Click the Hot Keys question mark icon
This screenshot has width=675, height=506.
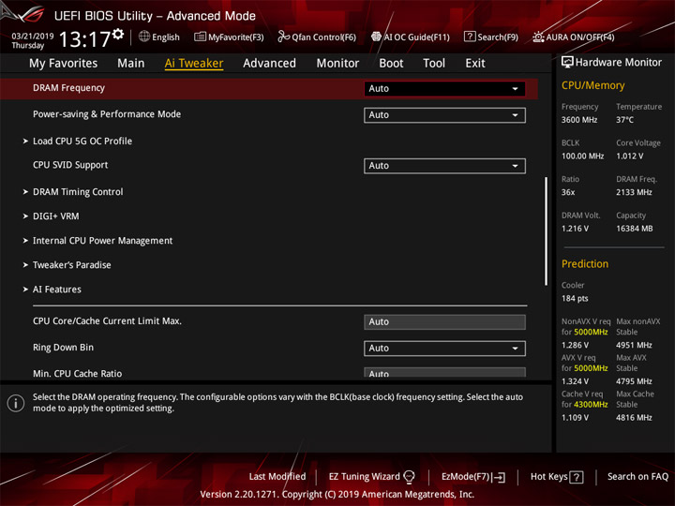(577, 477)
